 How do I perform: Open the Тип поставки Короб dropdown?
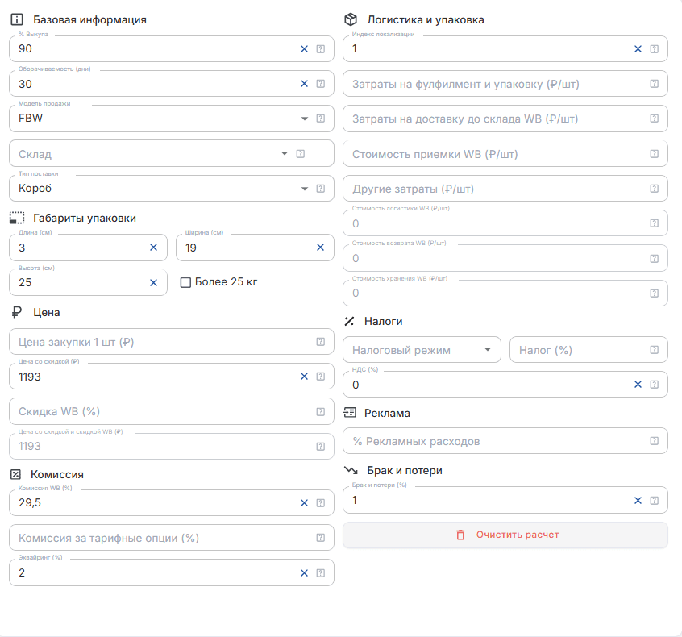(x=305, y=189)
